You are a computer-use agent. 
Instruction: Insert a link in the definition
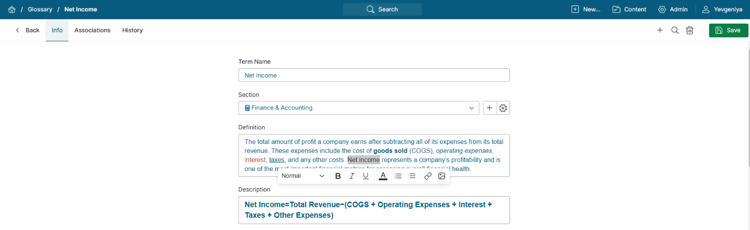pos(428,176)
